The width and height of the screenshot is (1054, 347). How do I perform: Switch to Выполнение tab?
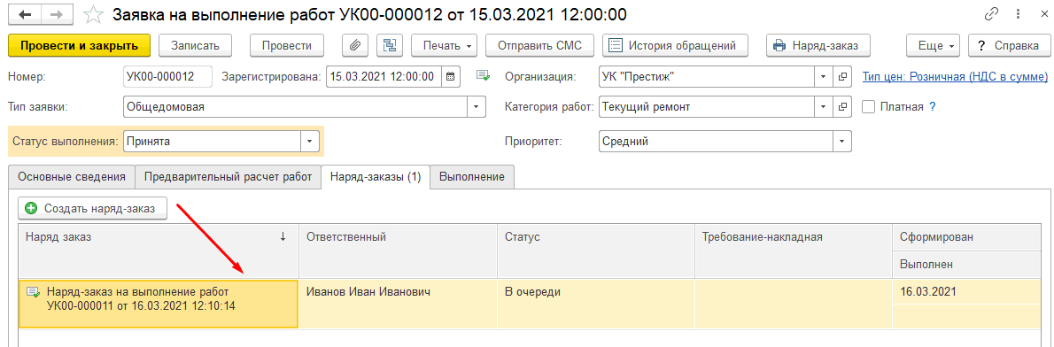[x=473, y=176]
